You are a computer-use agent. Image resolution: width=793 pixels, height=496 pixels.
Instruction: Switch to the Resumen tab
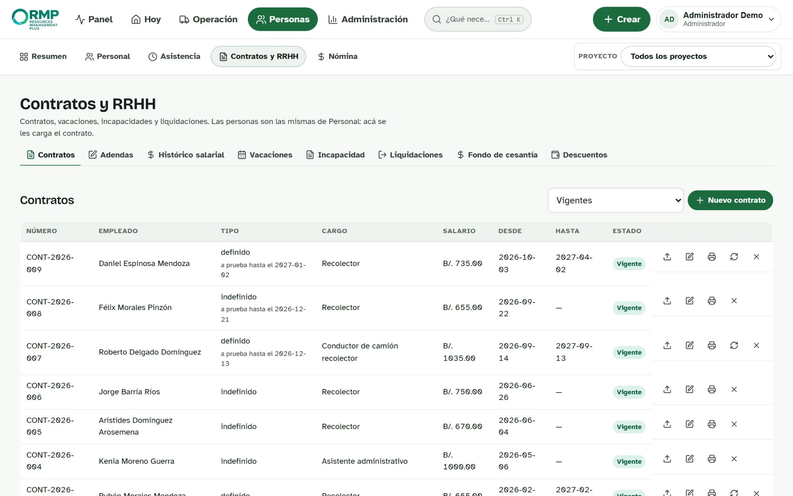(x=43, y=56)
